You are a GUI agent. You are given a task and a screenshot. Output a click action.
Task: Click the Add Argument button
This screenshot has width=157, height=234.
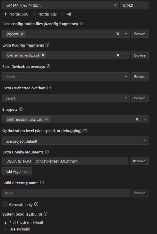coord(17,171)
